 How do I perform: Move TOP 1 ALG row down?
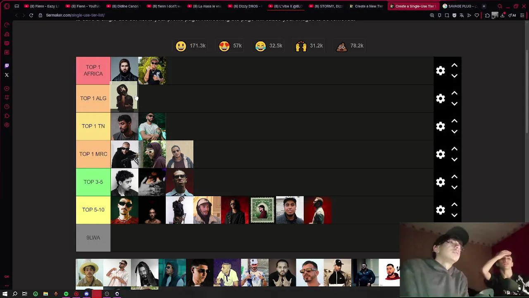click(454, 103)
